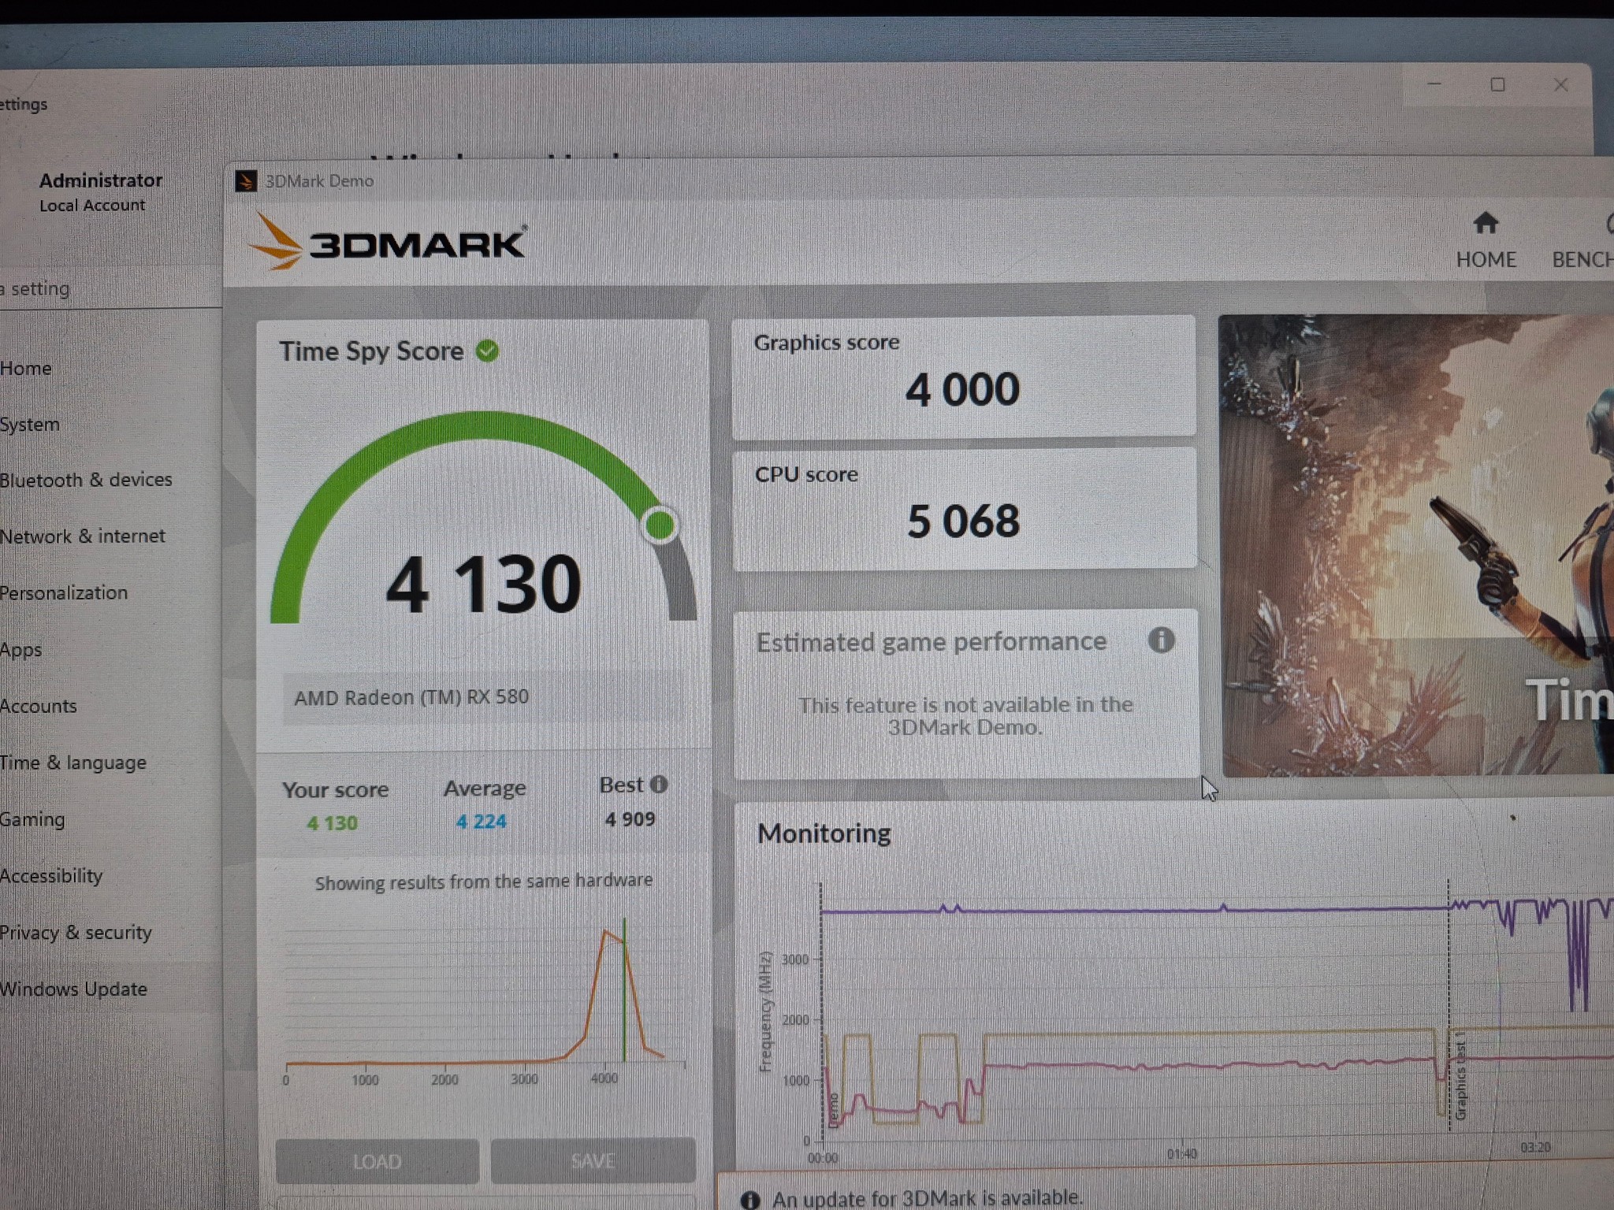Click the green score gauge knob
This screenshot has width=1614, height=1210.
(660, 525)
